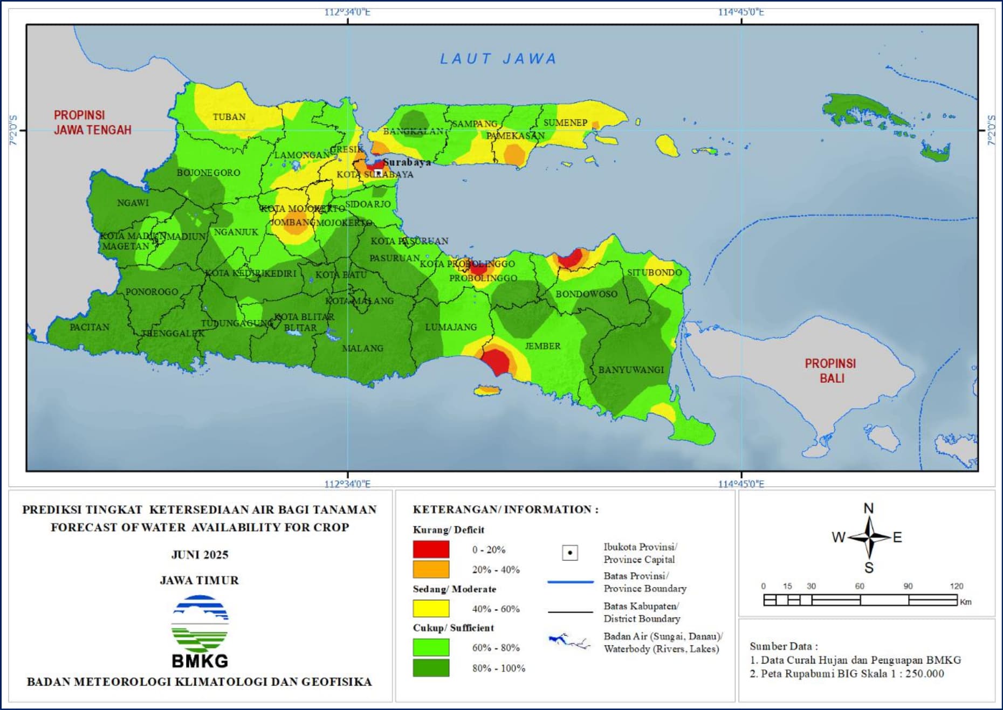The width and height of the screenshot is (1003, 710).
Task: Click the PACITAN district label
Action: click(90, 327)
